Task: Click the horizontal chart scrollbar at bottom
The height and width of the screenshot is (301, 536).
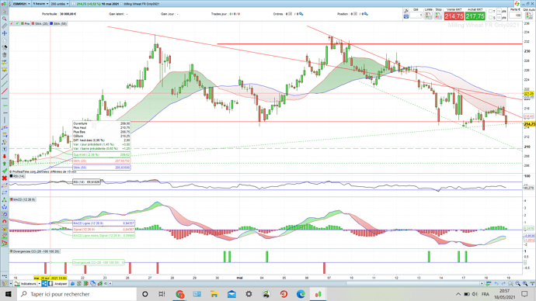Action: pyautogui.click(x=413, y=283)
